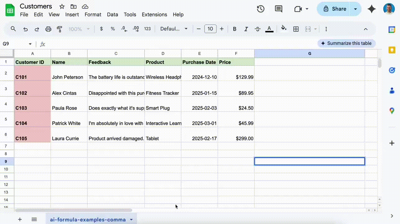Get add-ons plus icon in sidebar
Image resolution: width=400 pixels, height=224 pixels.
pos(392,143)
